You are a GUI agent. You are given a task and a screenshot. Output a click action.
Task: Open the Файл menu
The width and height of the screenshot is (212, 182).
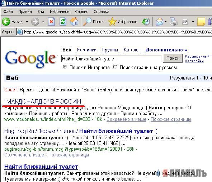[8, 12]
